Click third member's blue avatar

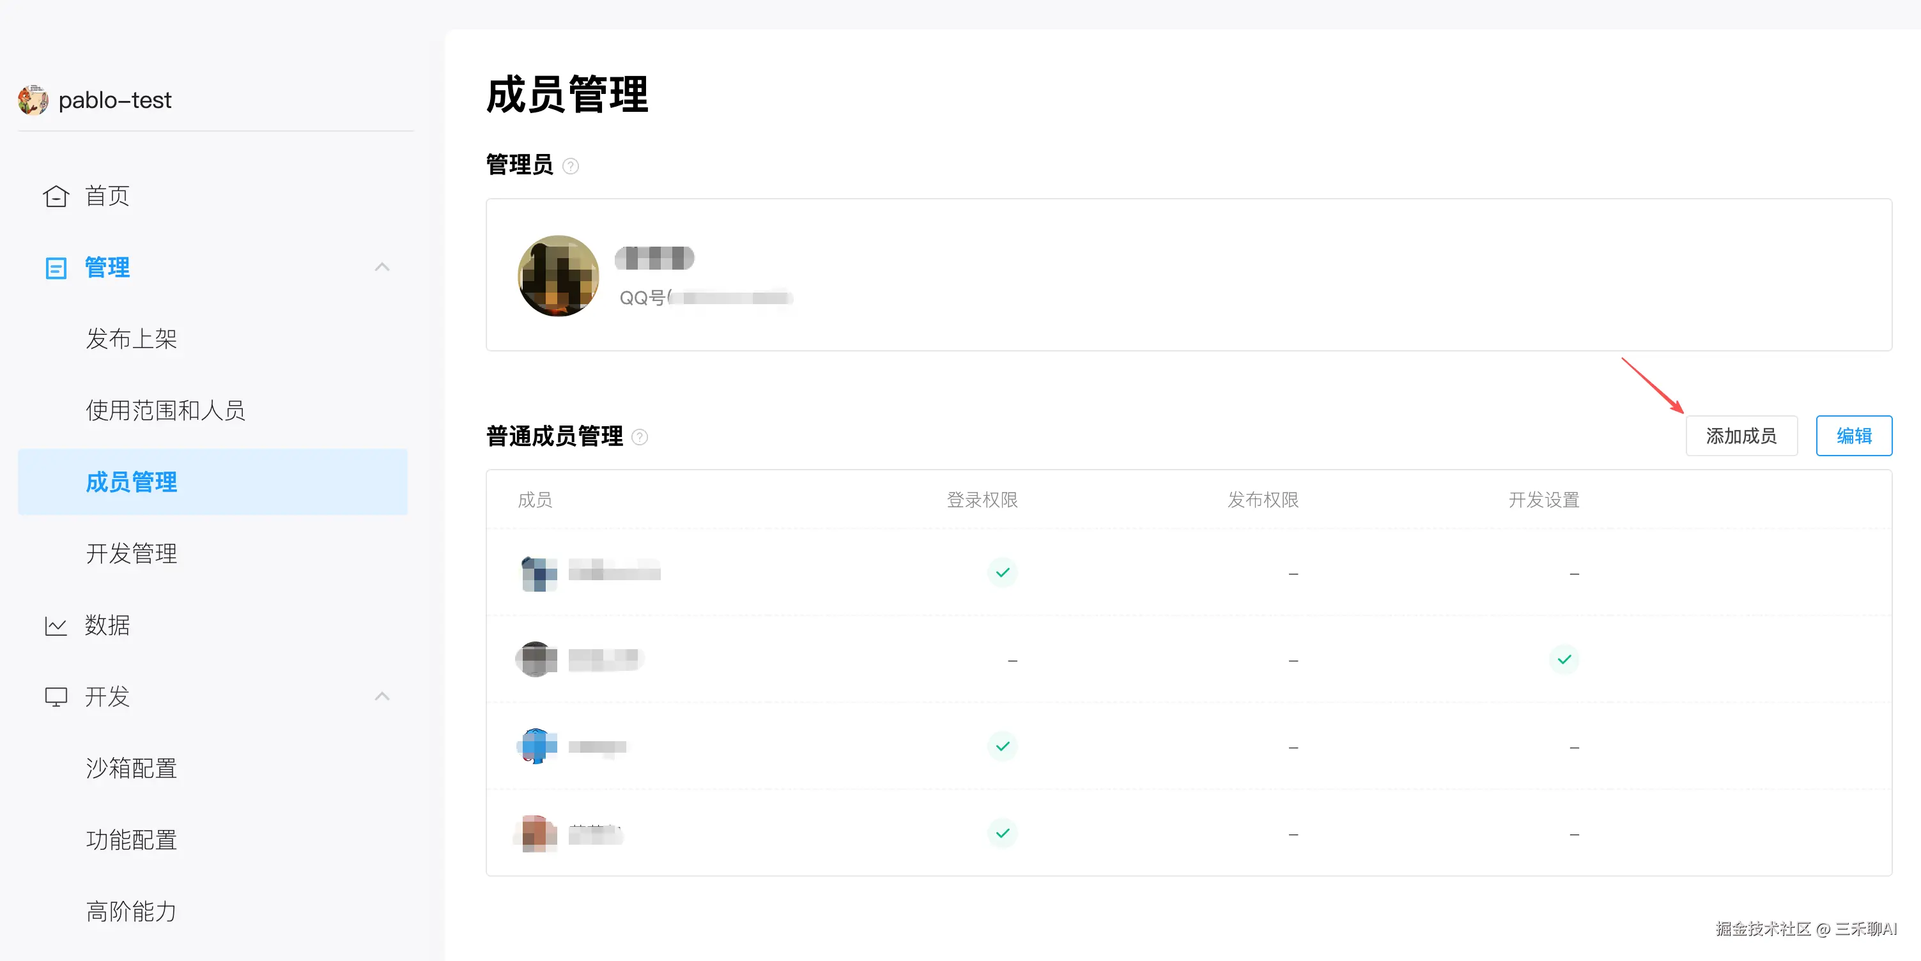[x=537, y=746]
